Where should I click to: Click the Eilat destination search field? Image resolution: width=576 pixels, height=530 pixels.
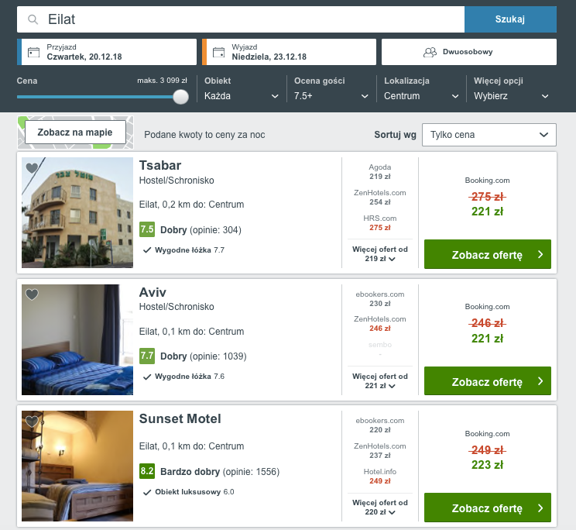tap(241, 19)
